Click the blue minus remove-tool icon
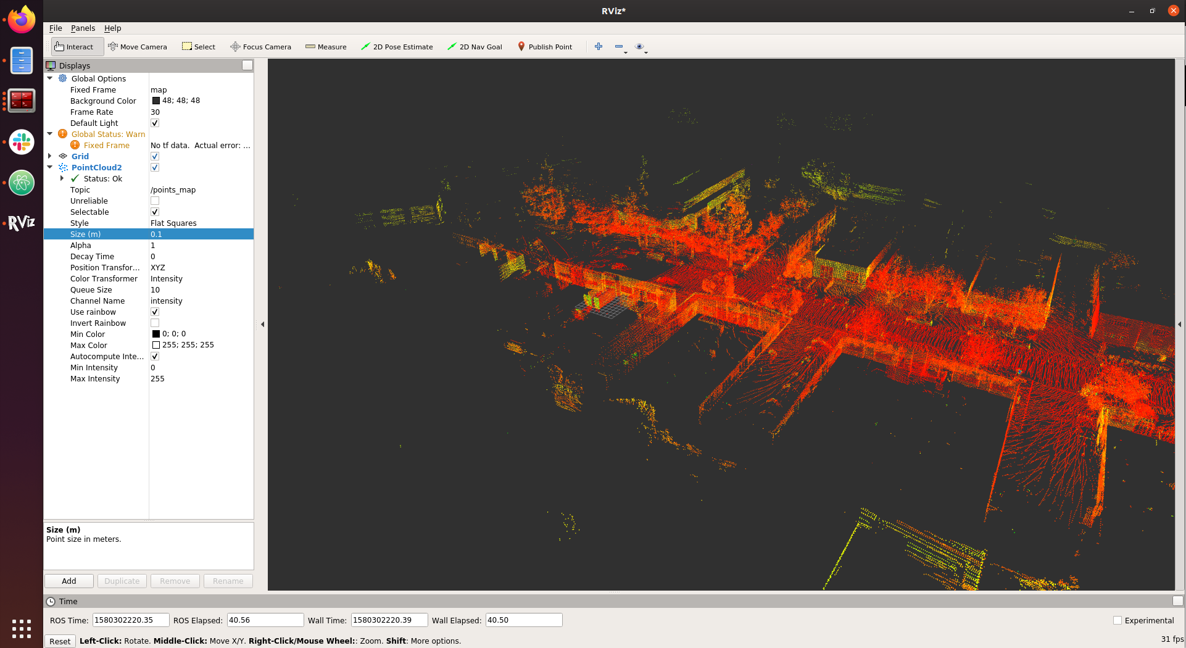The image size is (1186, 648). pos(619,47)
